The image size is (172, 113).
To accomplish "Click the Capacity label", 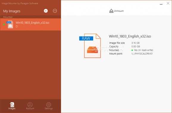I will pyautogui.click(x=114, y=47).
